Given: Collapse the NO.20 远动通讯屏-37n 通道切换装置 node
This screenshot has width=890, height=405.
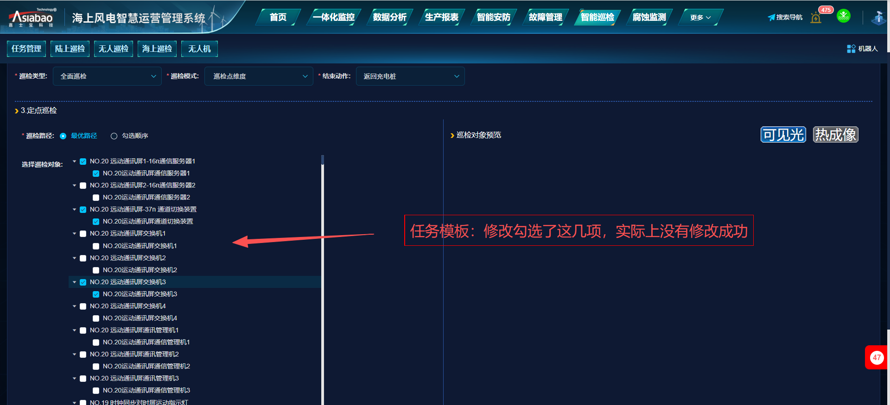Looking at the screenshot, I should [75, 210].
